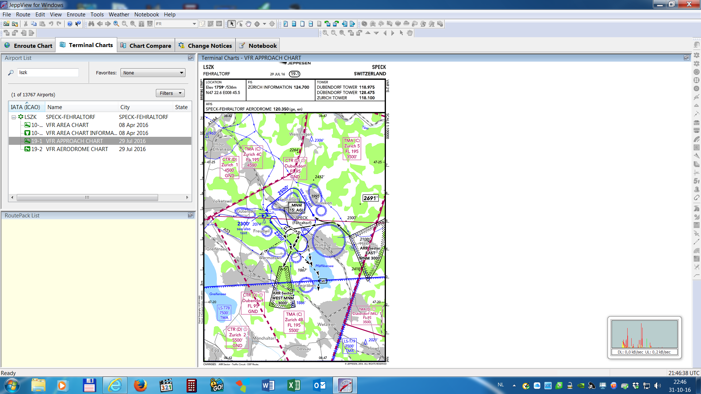The width and height of the screenshot is (701, 394).
Task: Click the Cut scissors icon
Action: (x=26, y=24)
